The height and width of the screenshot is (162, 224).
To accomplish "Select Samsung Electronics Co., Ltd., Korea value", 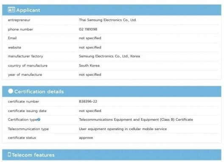I will click(x=109, y=56).
